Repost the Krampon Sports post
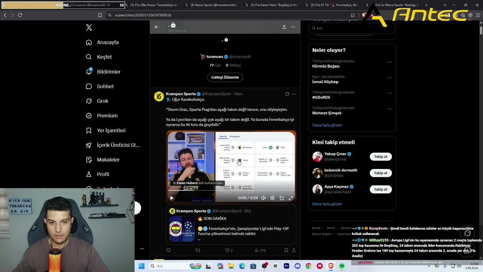This screenshot has height=272, width=483. pyautogui.click(x=197, y=250)
